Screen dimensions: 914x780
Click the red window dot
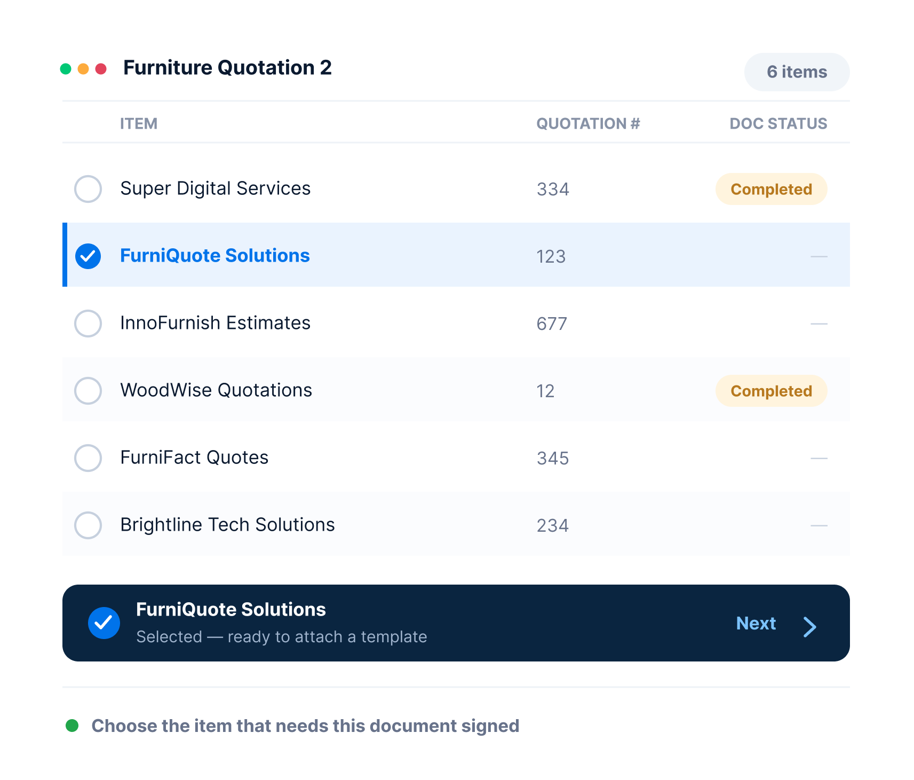[x=101, y=69]
